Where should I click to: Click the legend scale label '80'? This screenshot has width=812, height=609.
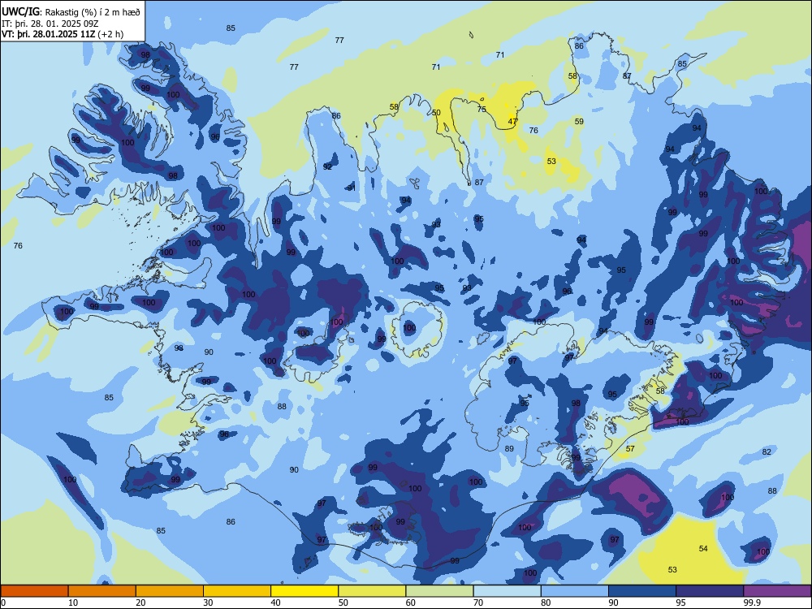click(546, 603)
